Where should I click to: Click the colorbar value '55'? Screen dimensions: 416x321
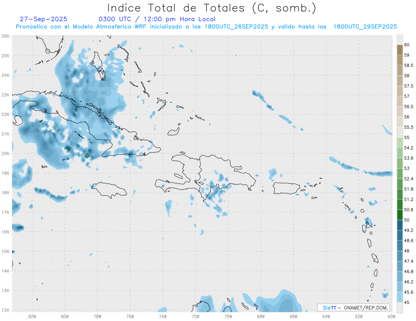point(407,137)
